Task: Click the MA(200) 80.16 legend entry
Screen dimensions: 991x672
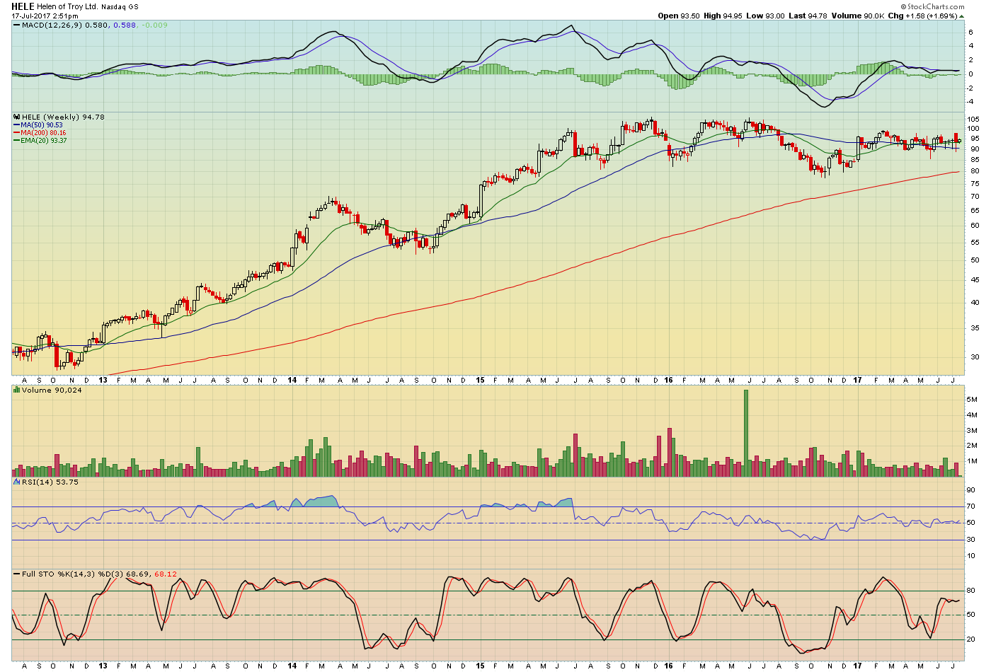Action: pos(43,133)
